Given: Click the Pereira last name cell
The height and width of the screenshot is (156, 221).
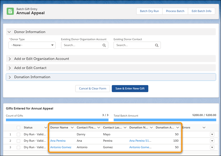Looking at the screenshot, I should tap(108, 141).
